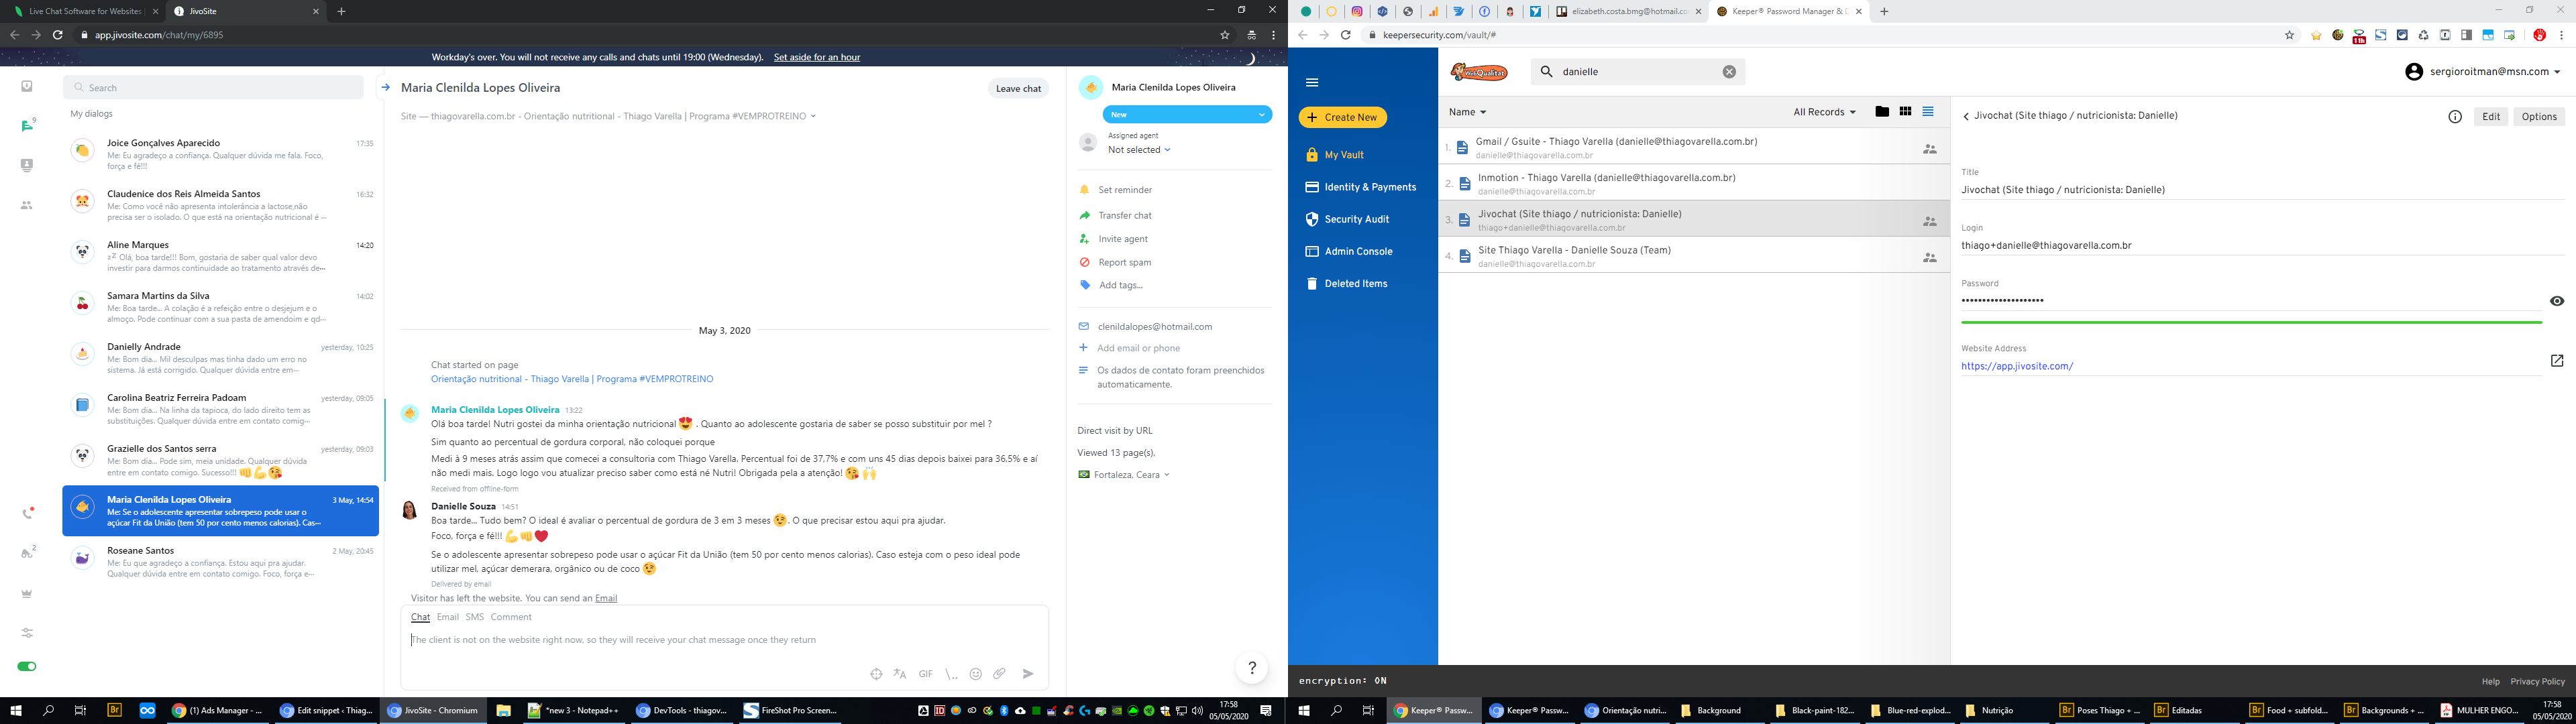Image resolution: width=2576 pixels, height=724 pixels.
Task: Switch to the Email reply tab
Action: [x=447, y=617]
